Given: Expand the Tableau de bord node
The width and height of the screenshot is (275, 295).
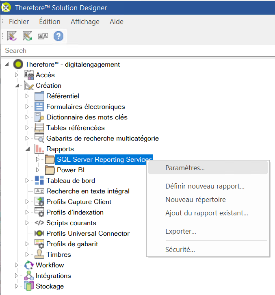Looking at the screenshot, I should (27, 180).
